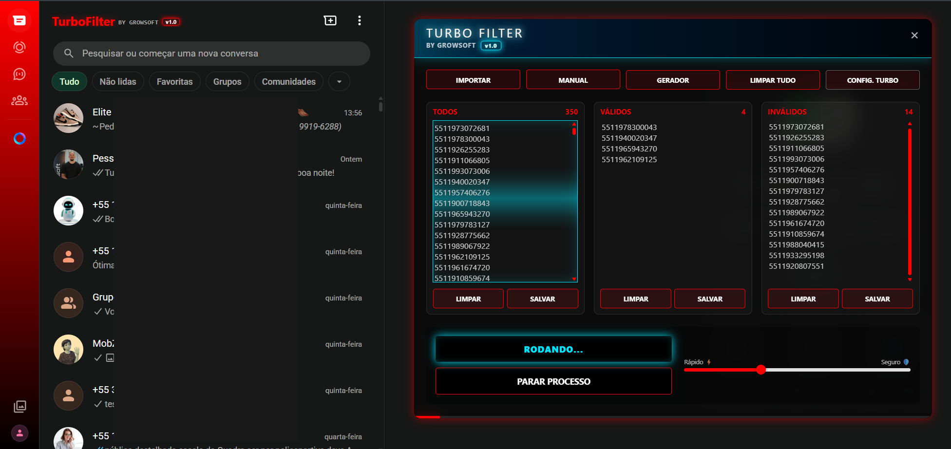Click PARAR PROCESSO button
951x449 pixels.
pyautogui.click(x=553, y=381)
